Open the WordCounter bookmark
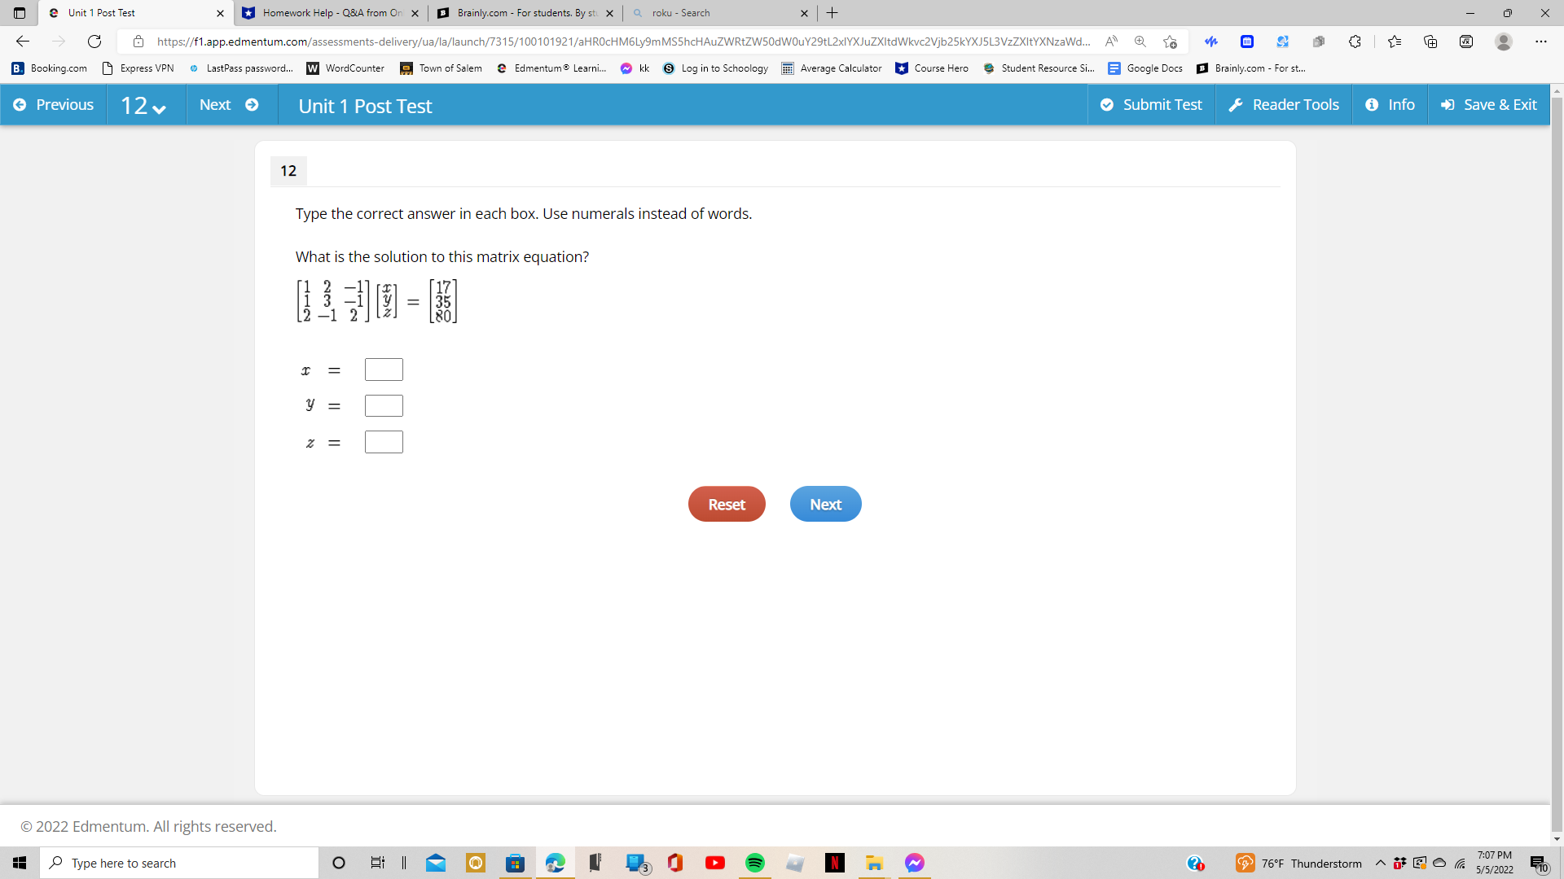Viewport: 1564px width, 879px height. pos(345,68)
